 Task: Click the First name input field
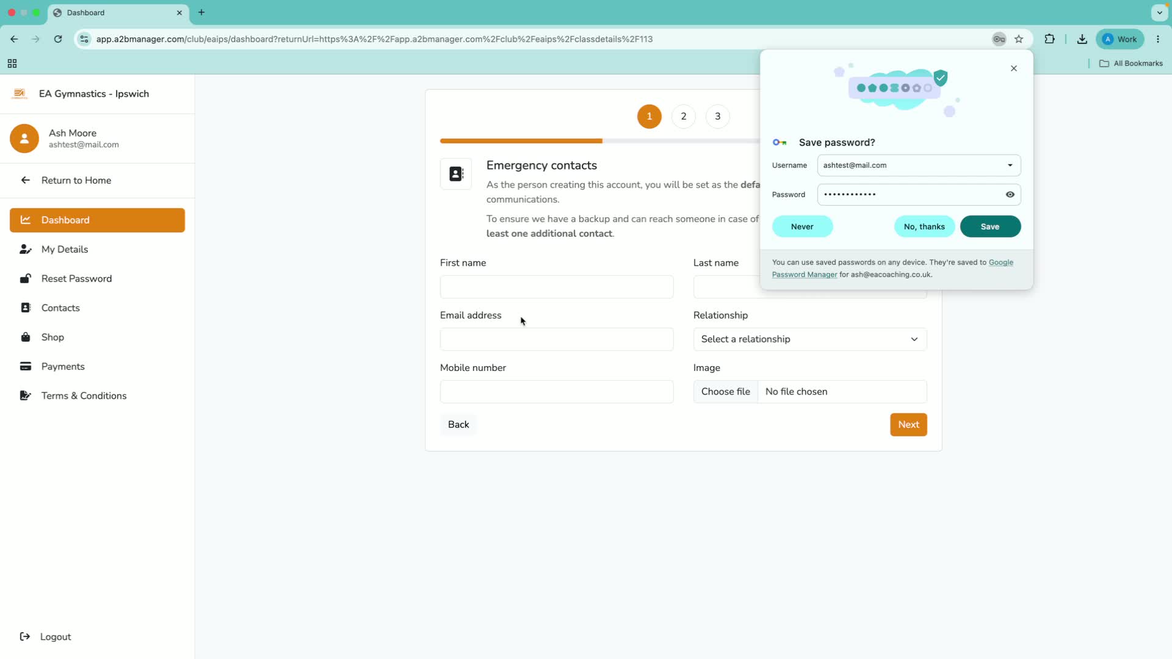tap(557, 287)
